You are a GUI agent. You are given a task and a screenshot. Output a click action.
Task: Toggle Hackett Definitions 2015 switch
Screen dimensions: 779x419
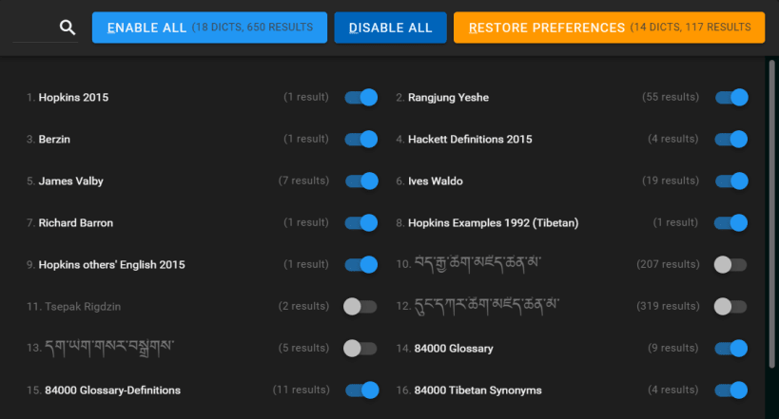pyautogui.click(x=731, y=139)
